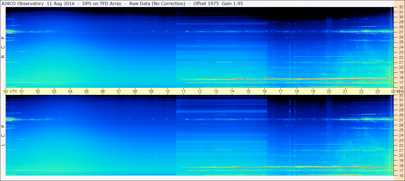Click the 17 hour marker on time axis

(281, 91)
